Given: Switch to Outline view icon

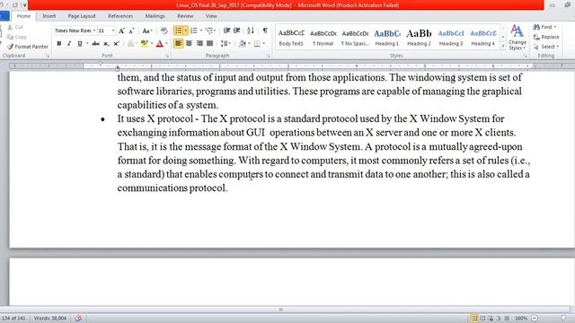Looking at the screenshot, I should pos(499,319).
